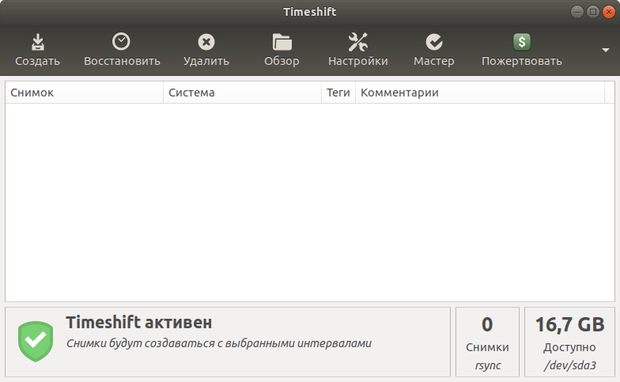Click 'Снимки будут создаваться с выбранными интервалами' text
The width and height of the screenshot is (620, 382).
(218, 343)
